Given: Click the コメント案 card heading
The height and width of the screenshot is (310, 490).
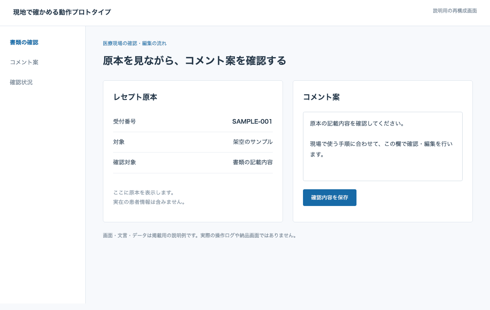Looking at the screenshot, I should [x=321, y=97].
